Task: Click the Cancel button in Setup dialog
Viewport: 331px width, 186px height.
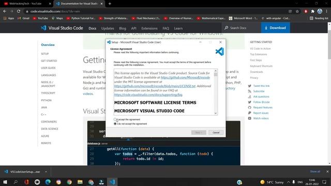Action: (216, 132)
